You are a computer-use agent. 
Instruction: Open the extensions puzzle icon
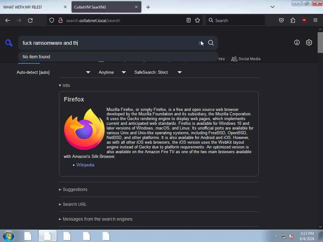click(293, 20)
